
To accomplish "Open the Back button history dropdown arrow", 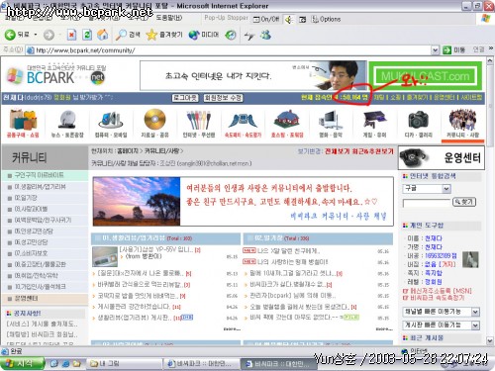I will click(36, 35).
